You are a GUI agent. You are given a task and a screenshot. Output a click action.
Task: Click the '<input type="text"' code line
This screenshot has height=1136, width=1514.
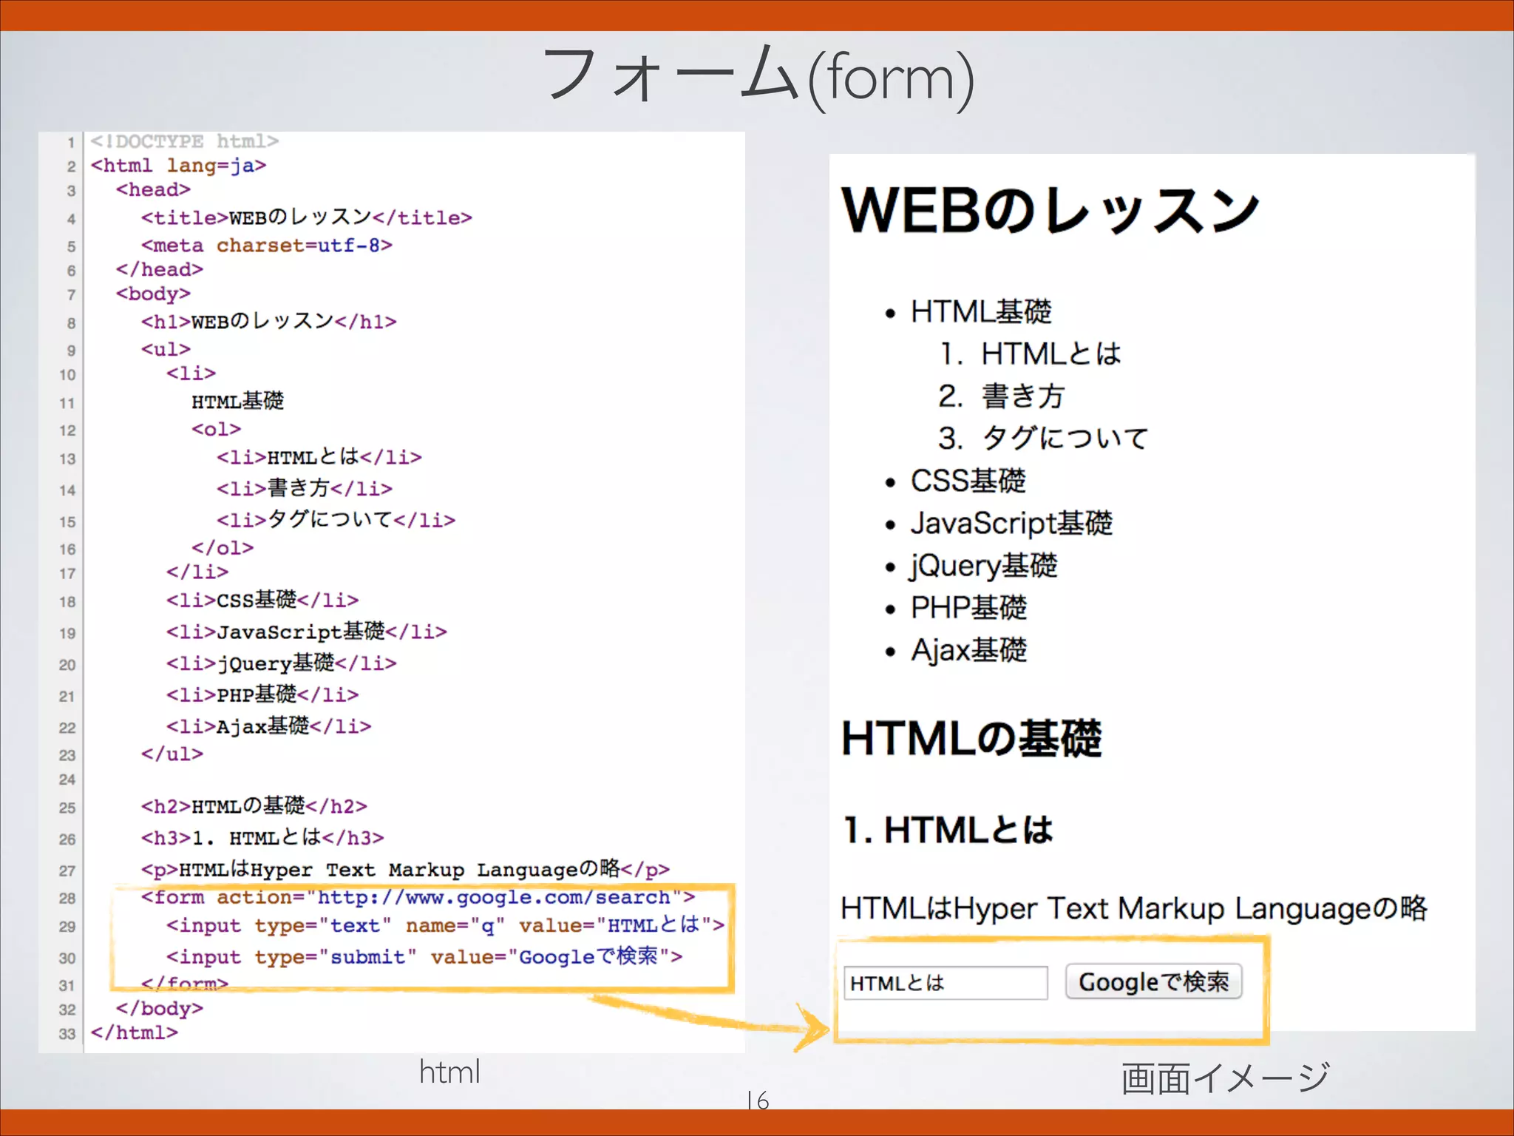pos(445,924)
